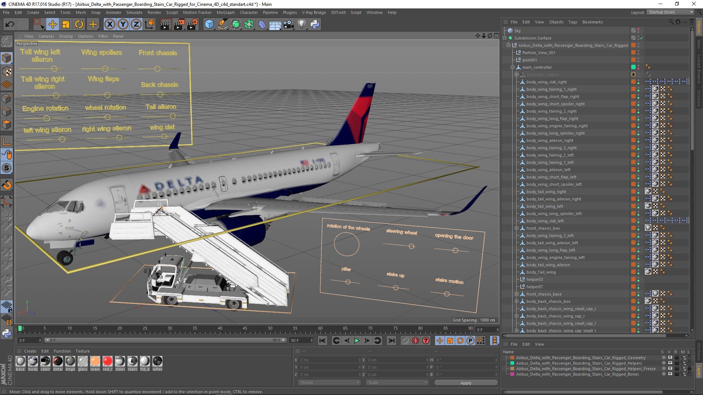Open the Layout dropdown Startup (User)
703x395 pixels.
[x=671, y=12]
